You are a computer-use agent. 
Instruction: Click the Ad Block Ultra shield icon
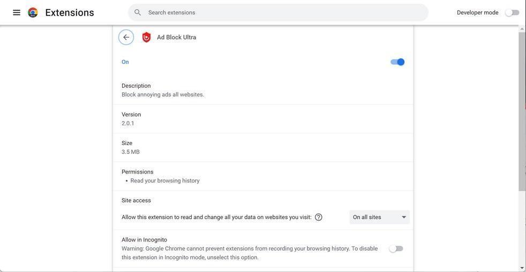(x=146, y=37)
